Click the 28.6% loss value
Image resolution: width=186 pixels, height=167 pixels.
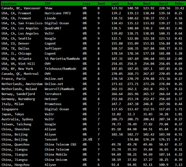click(87, 139)
